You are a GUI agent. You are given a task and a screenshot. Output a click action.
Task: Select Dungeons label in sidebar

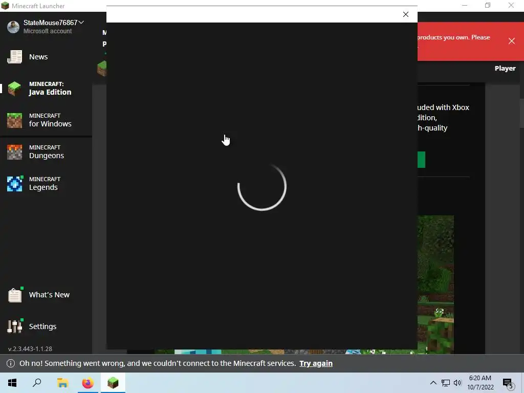tap(47, 156)
